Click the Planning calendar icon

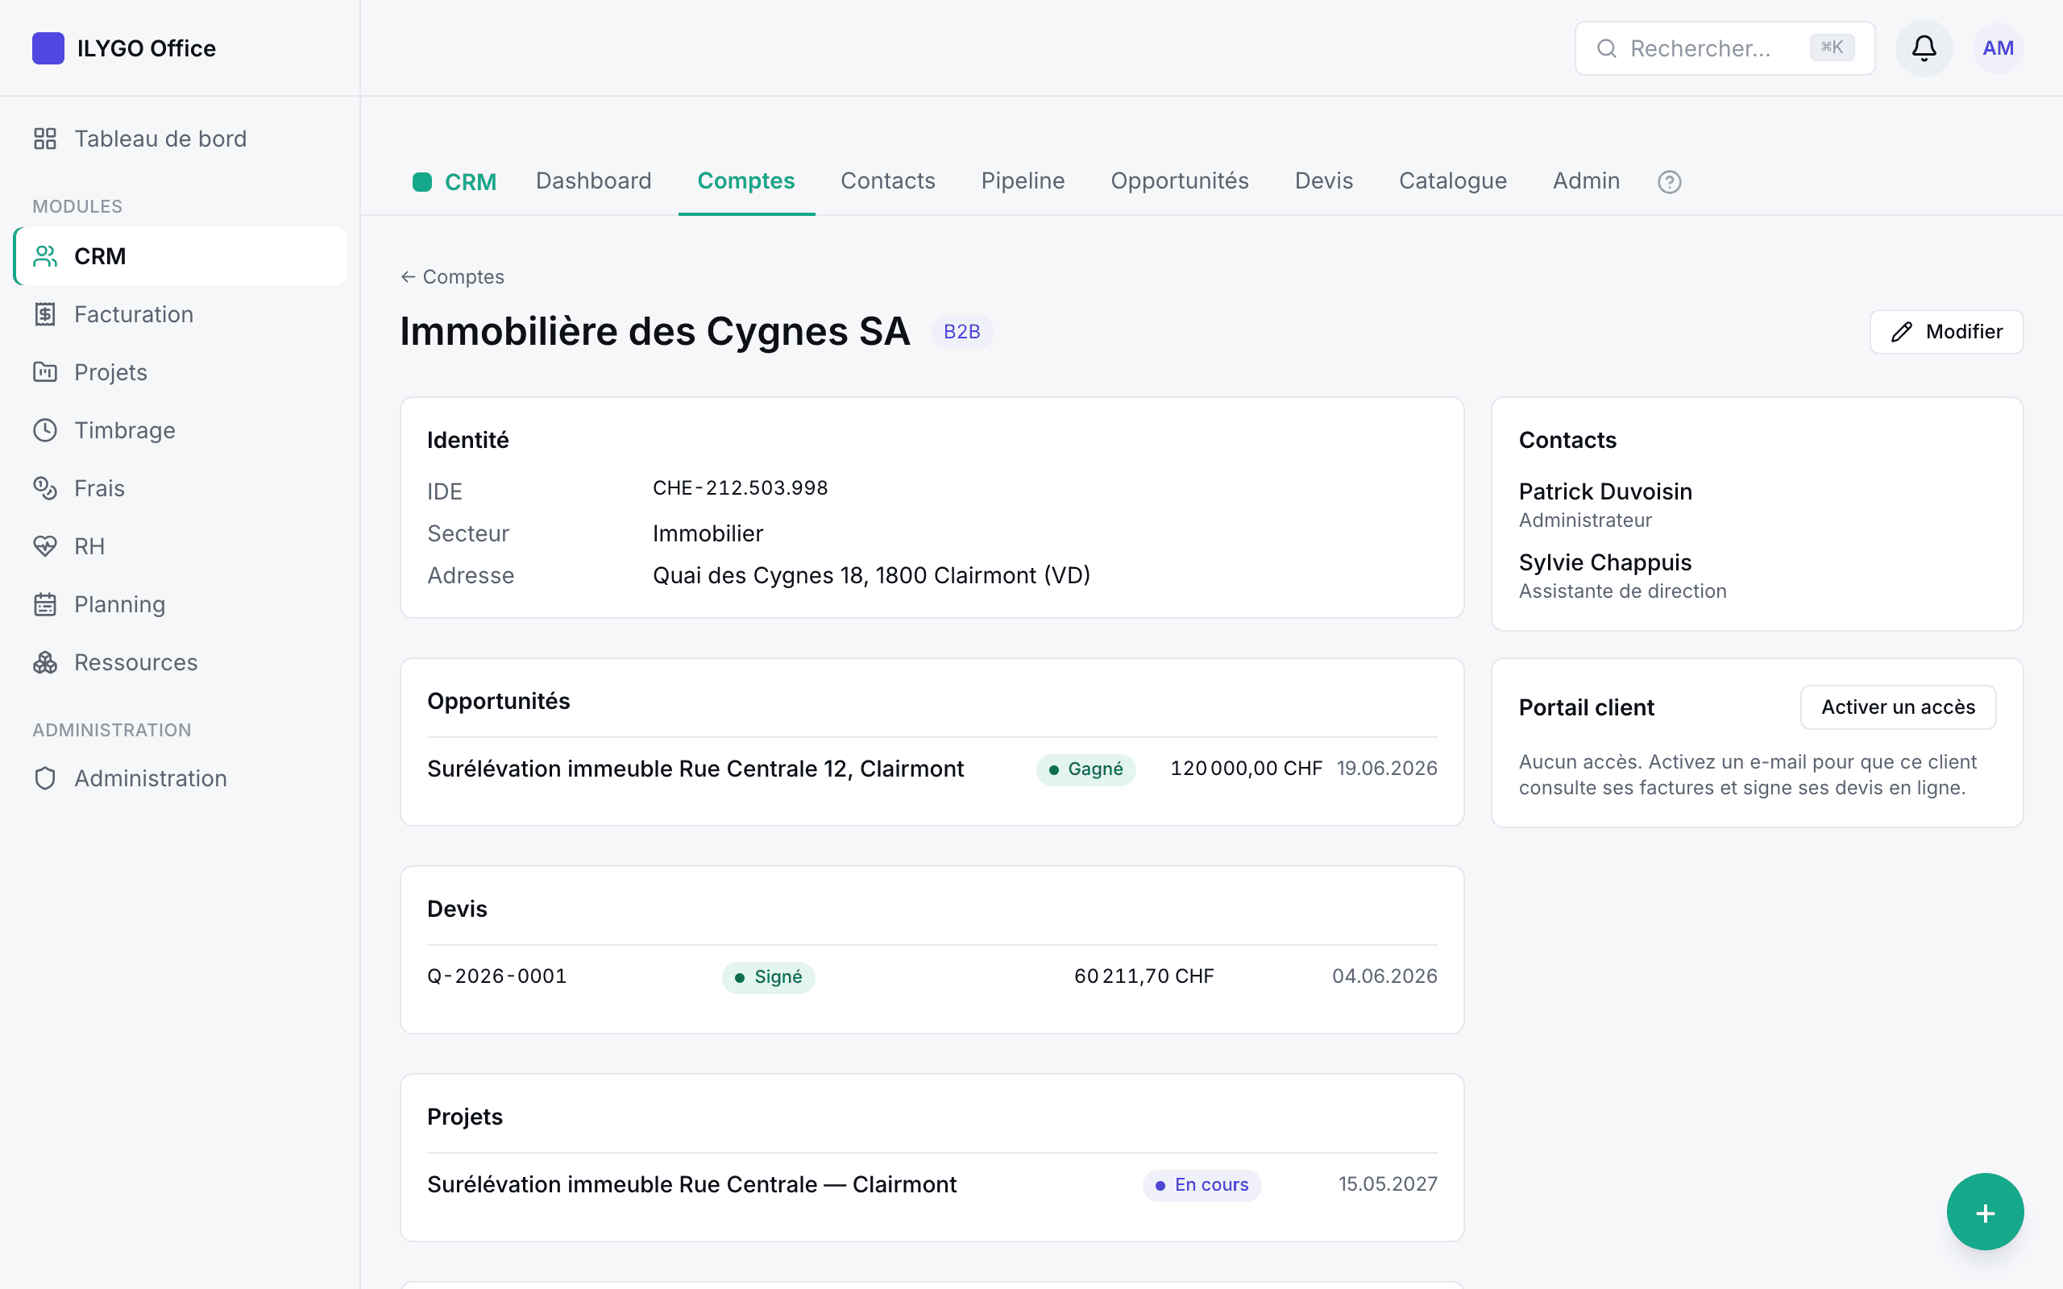tap(45, 604)
